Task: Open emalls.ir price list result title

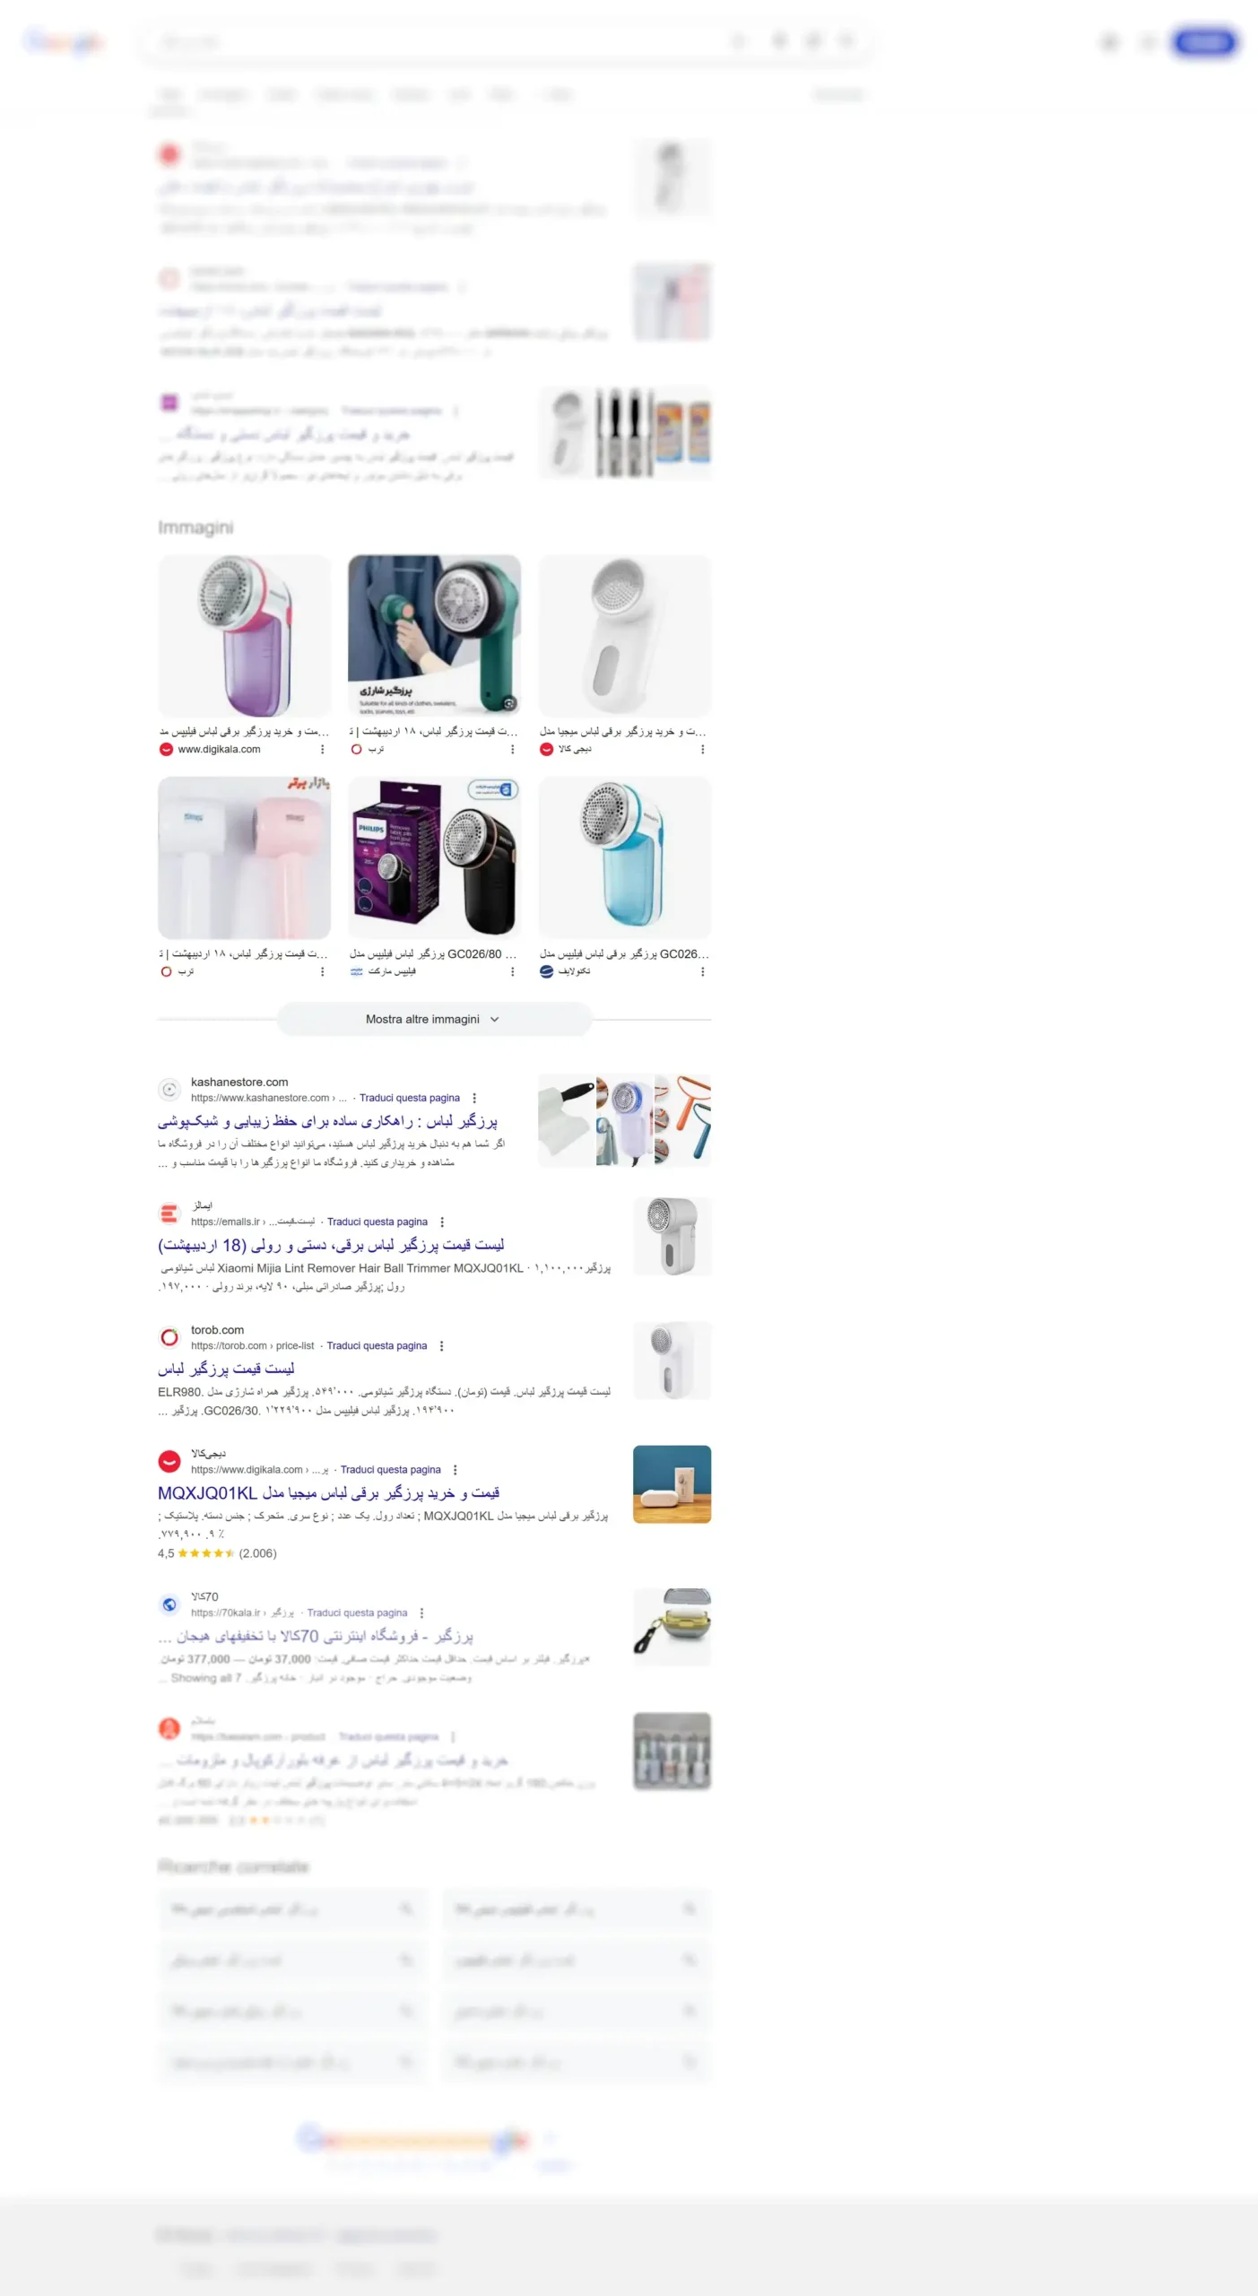Action: tap(331, 1245)
